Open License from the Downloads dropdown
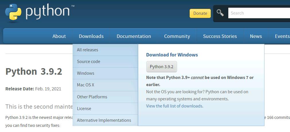Viewport: 290px width, 132px height. [105, 109]
